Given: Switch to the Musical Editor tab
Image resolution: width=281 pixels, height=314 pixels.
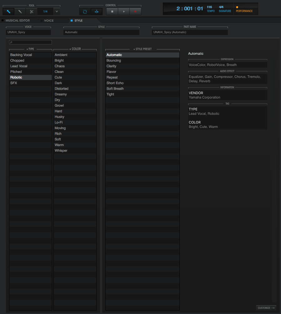Looking at the screenshot, I should coord(18,20).
